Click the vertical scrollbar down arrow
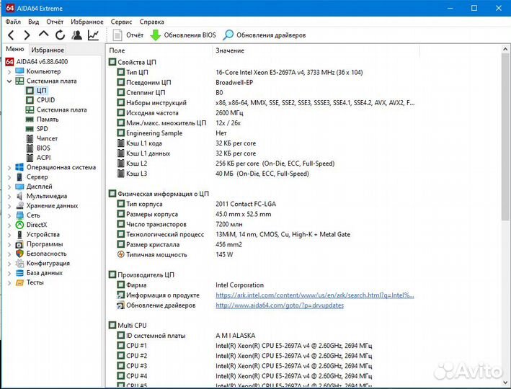 tap(505, 383)
